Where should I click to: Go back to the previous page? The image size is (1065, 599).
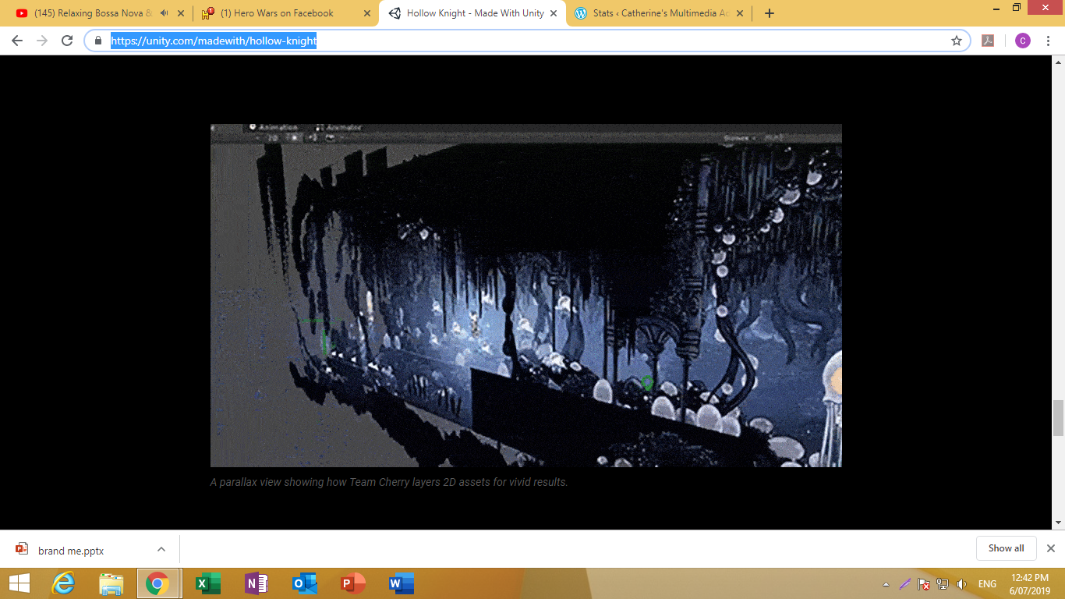(x=17, y=41)
